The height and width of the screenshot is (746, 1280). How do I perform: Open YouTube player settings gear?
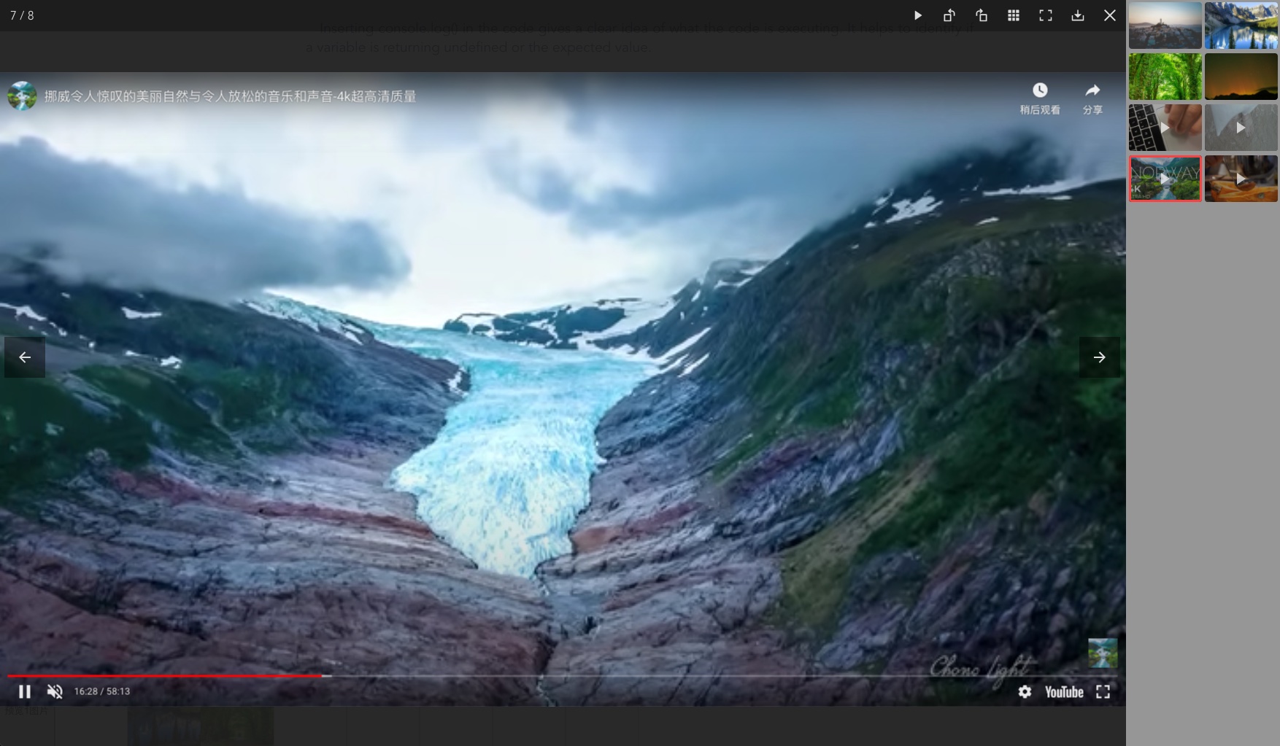pos(1025,691)
